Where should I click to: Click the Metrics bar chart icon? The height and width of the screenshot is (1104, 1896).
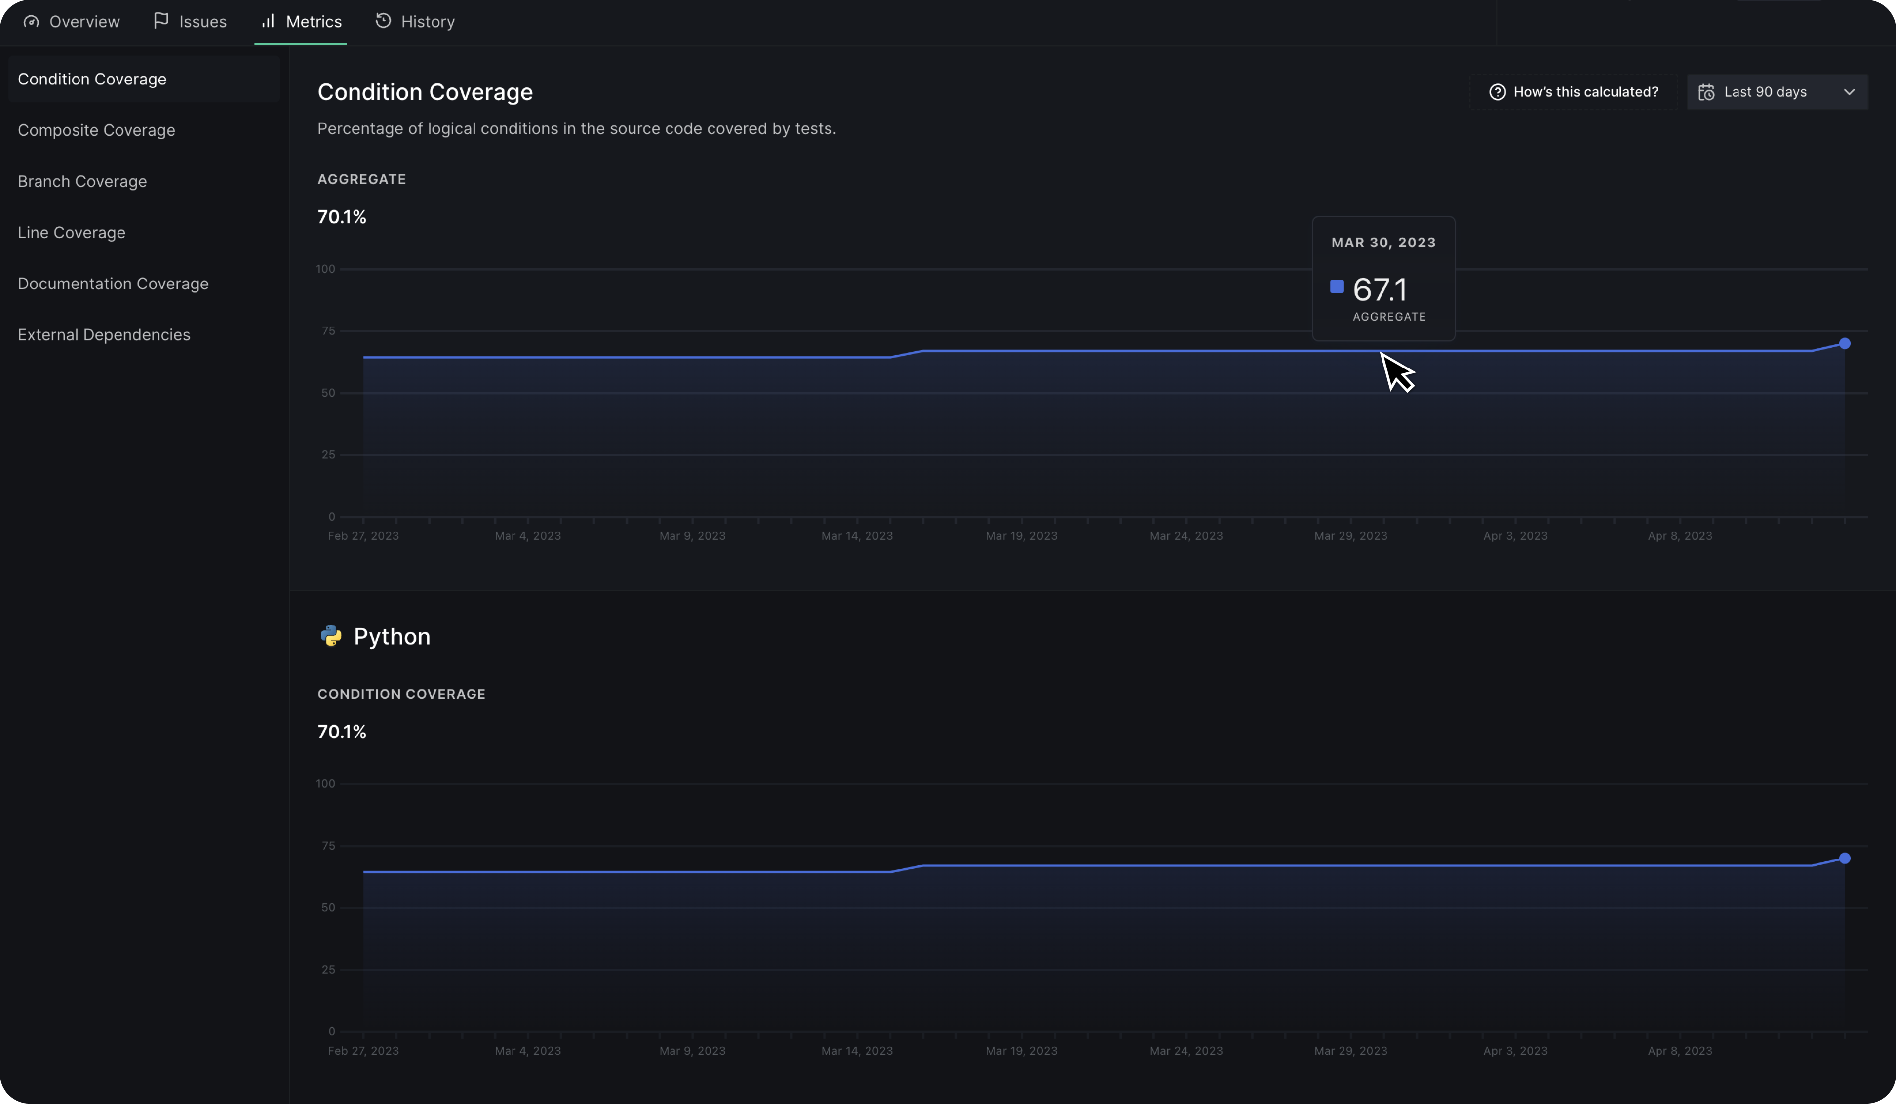pyautogui.click(x=268, y=20)
